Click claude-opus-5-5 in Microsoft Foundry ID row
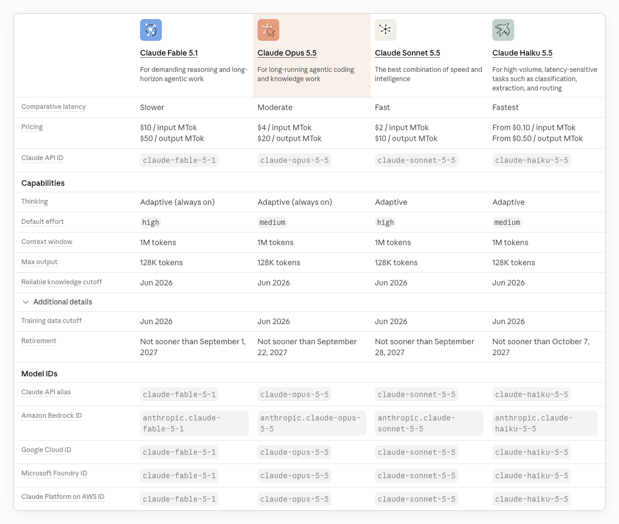Screen dimensions: 619x524 294,476
